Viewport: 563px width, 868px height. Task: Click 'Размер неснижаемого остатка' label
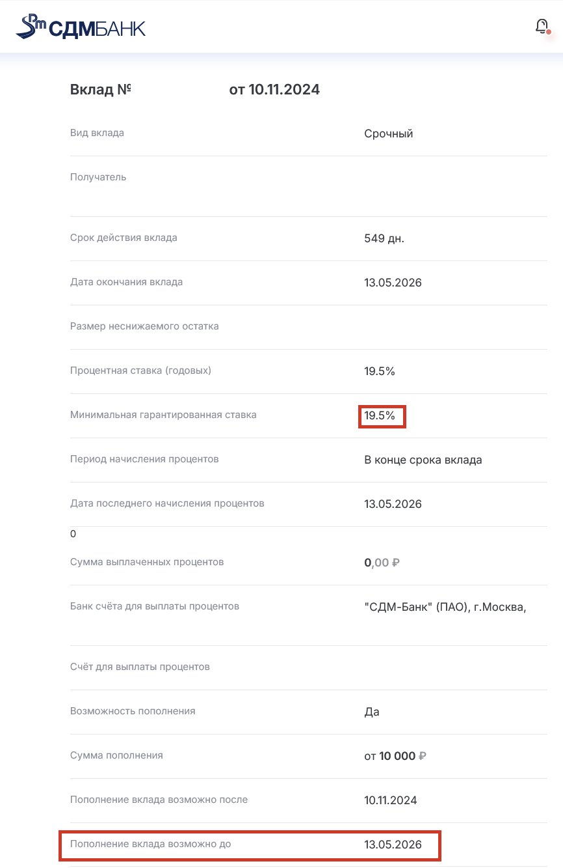point(144,326)
